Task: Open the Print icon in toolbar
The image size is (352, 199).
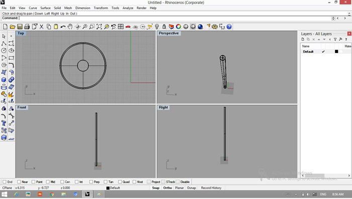Action: [27, 27]
